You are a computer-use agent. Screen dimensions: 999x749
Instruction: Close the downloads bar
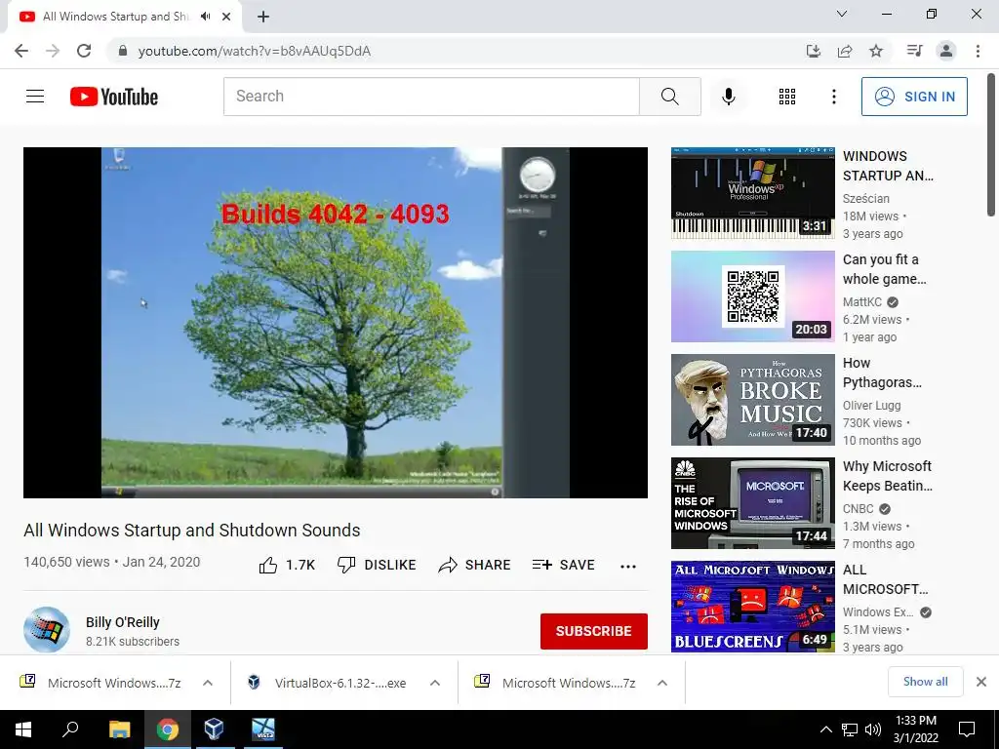pyautogui.click(x=981, y=682)
